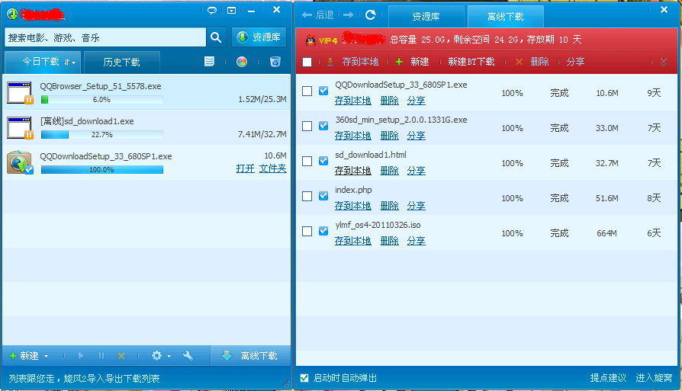Click the Xuanfeng app logo icon
682x391 pixels.
[12, 14]
